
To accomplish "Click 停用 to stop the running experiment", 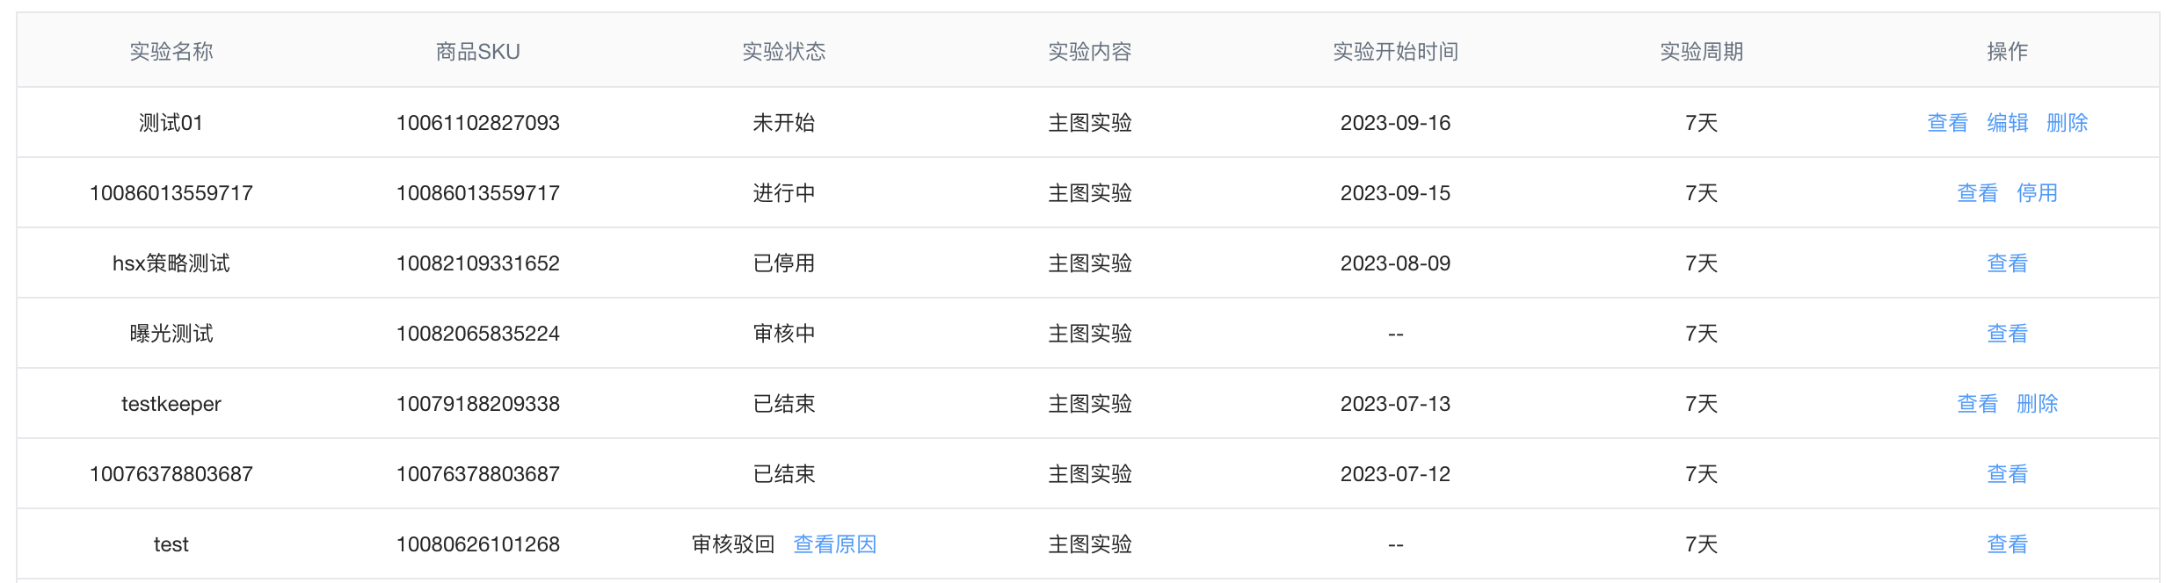I will tap(2037, 193).
